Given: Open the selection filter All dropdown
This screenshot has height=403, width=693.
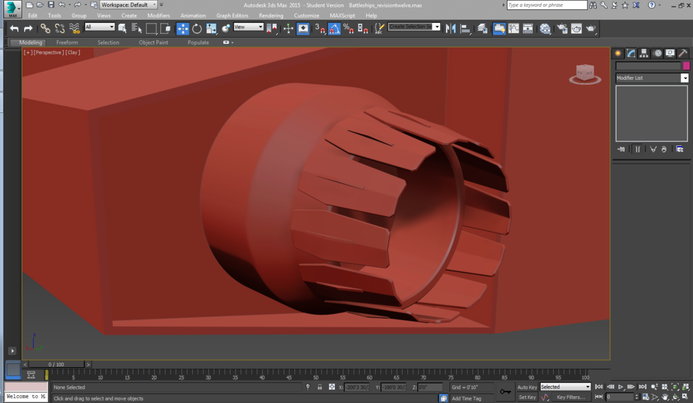Looking at the screenshot, I should click(x=99, y=27).
